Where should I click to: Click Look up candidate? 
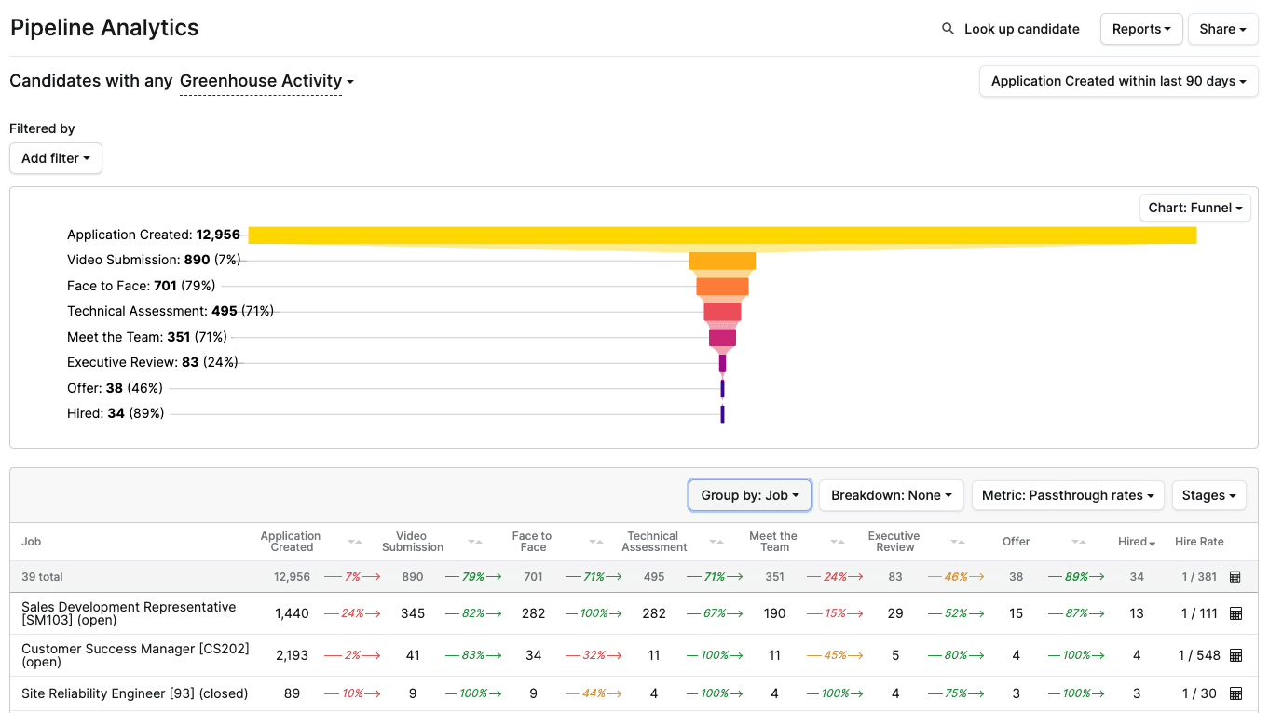click(x=1021, y=29)
